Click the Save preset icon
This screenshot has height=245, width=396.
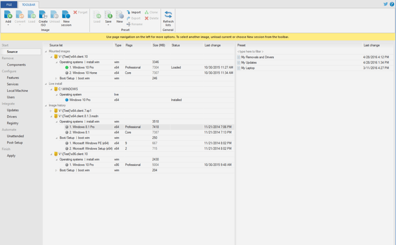[x=108, y=14]
